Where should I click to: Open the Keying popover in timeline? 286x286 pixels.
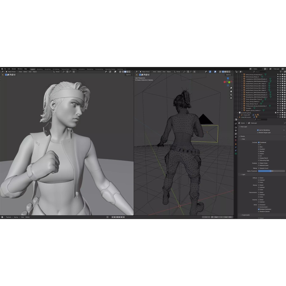[17, 217]
